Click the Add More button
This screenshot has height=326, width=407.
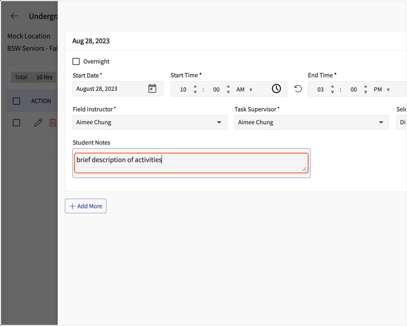click(x=85, y=206)
